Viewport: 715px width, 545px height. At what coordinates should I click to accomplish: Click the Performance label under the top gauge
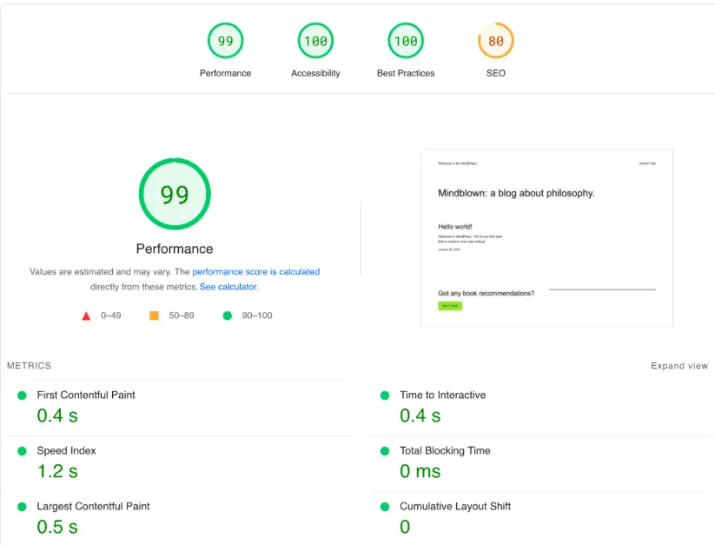point(225,73)
